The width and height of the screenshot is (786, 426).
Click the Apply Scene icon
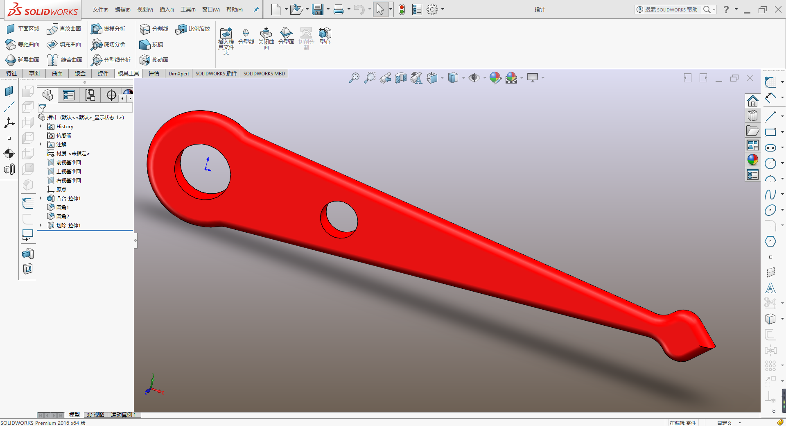(511, 78)
